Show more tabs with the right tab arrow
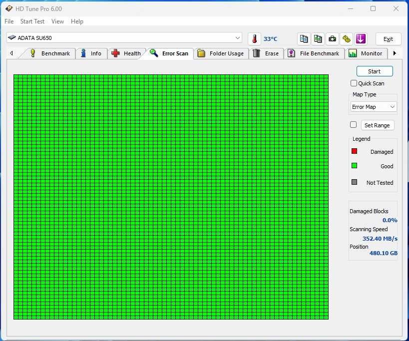The image size is (409, 341). pos(395,53)
